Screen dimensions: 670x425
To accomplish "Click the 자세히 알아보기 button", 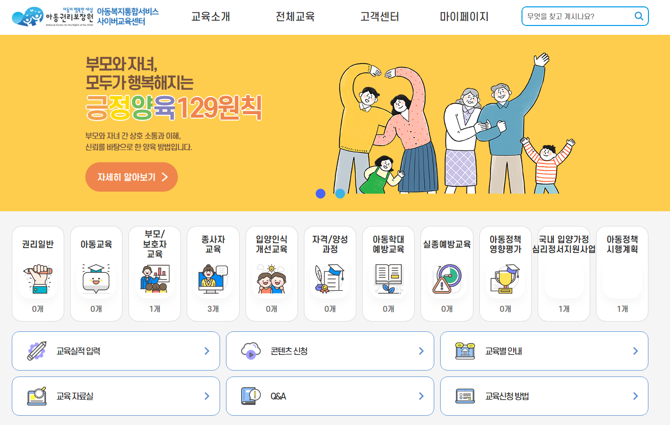I will [x=131, y=177].
